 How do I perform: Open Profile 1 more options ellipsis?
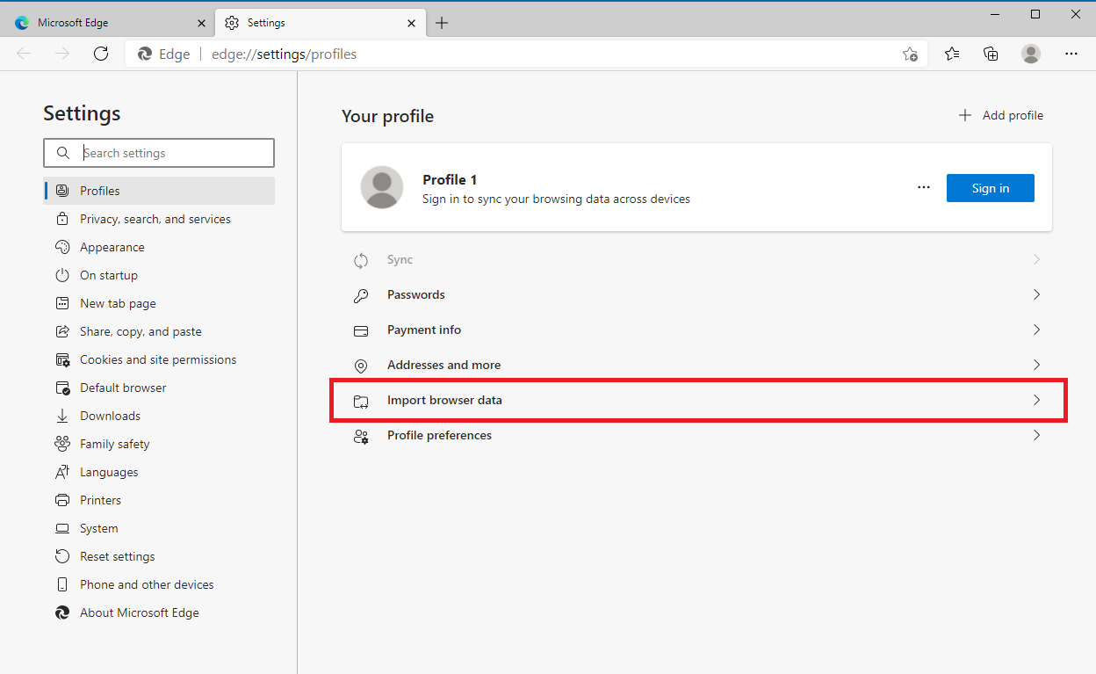923,187
